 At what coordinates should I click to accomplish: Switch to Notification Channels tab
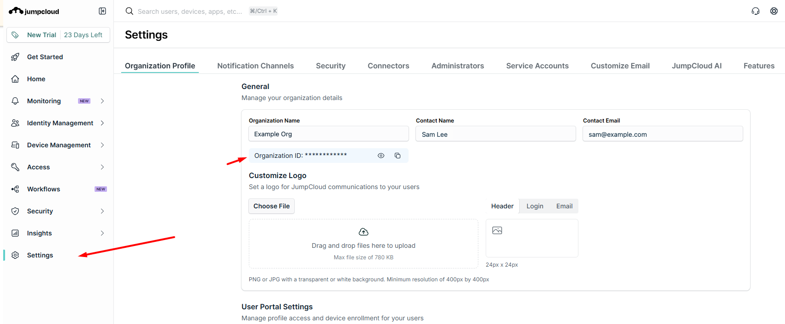click(x=255, y=66)
